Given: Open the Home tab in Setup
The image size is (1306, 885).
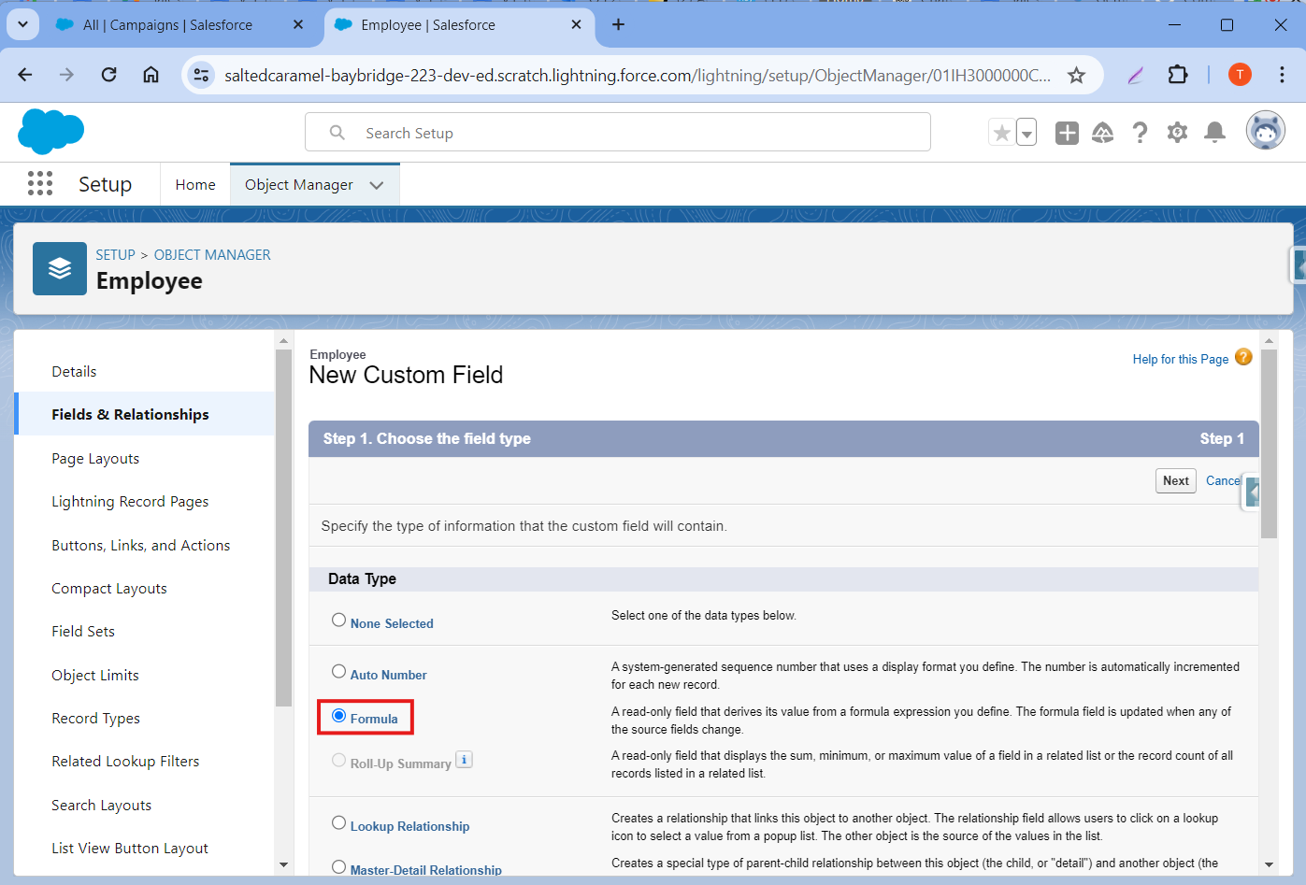Looking at the screenshot, I should (195, 185).
